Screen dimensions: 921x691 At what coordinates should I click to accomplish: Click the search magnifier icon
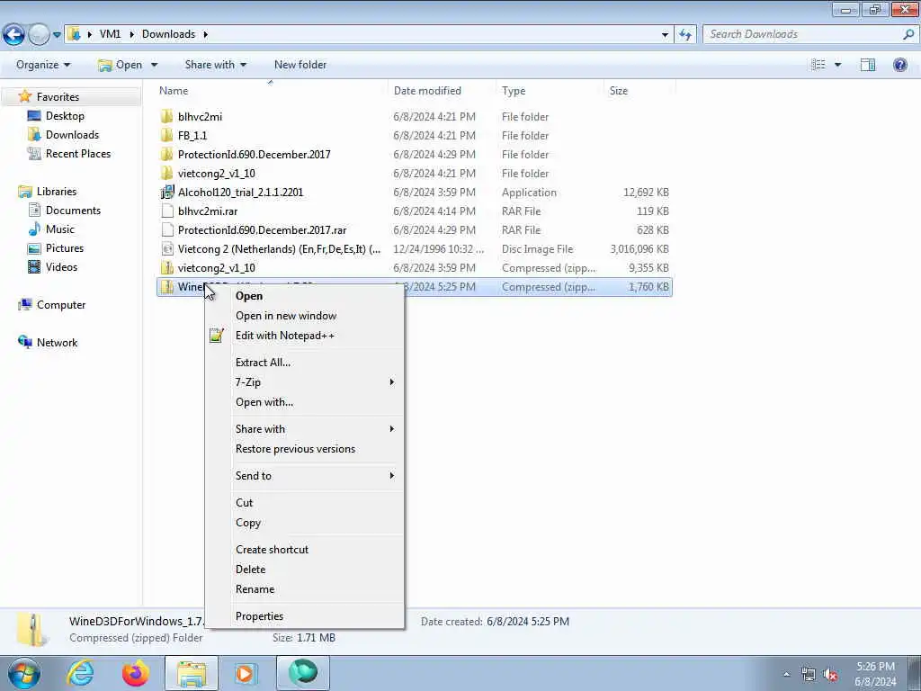908,34
